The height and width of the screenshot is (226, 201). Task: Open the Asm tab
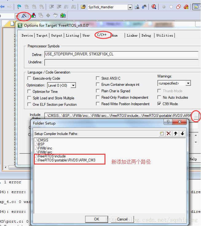point(115,35)
